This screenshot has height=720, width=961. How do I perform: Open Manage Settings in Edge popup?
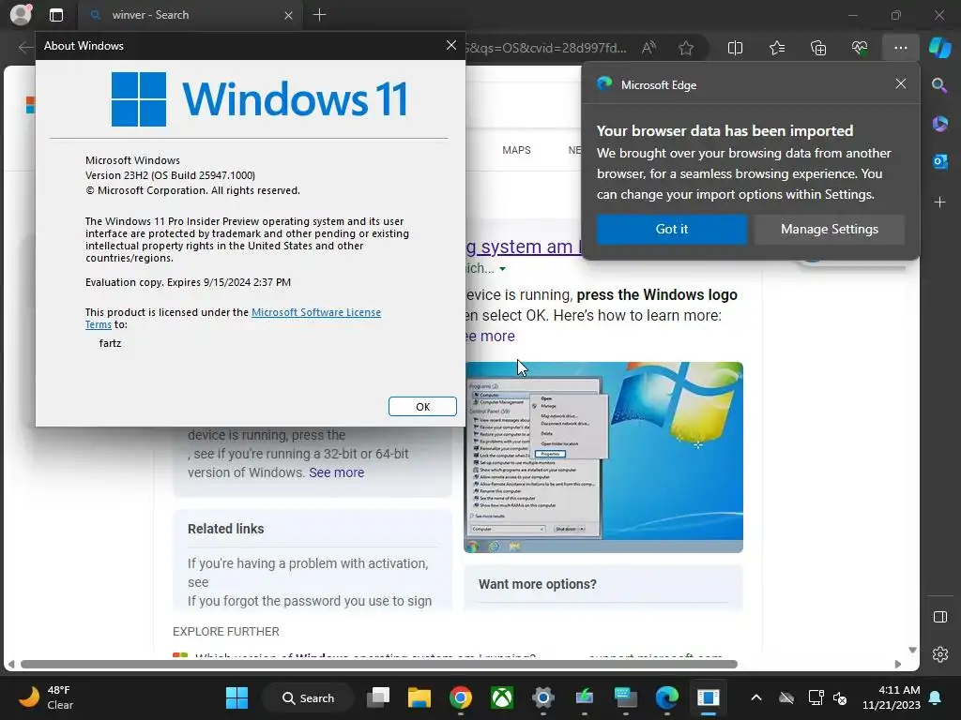[830, 229]
